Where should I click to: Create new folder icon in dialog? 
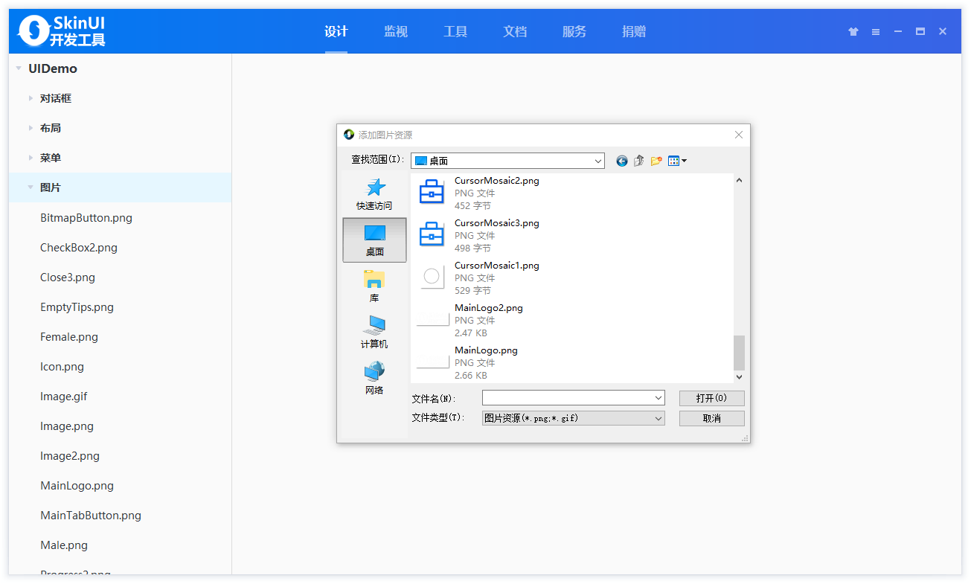pos(656,161)
